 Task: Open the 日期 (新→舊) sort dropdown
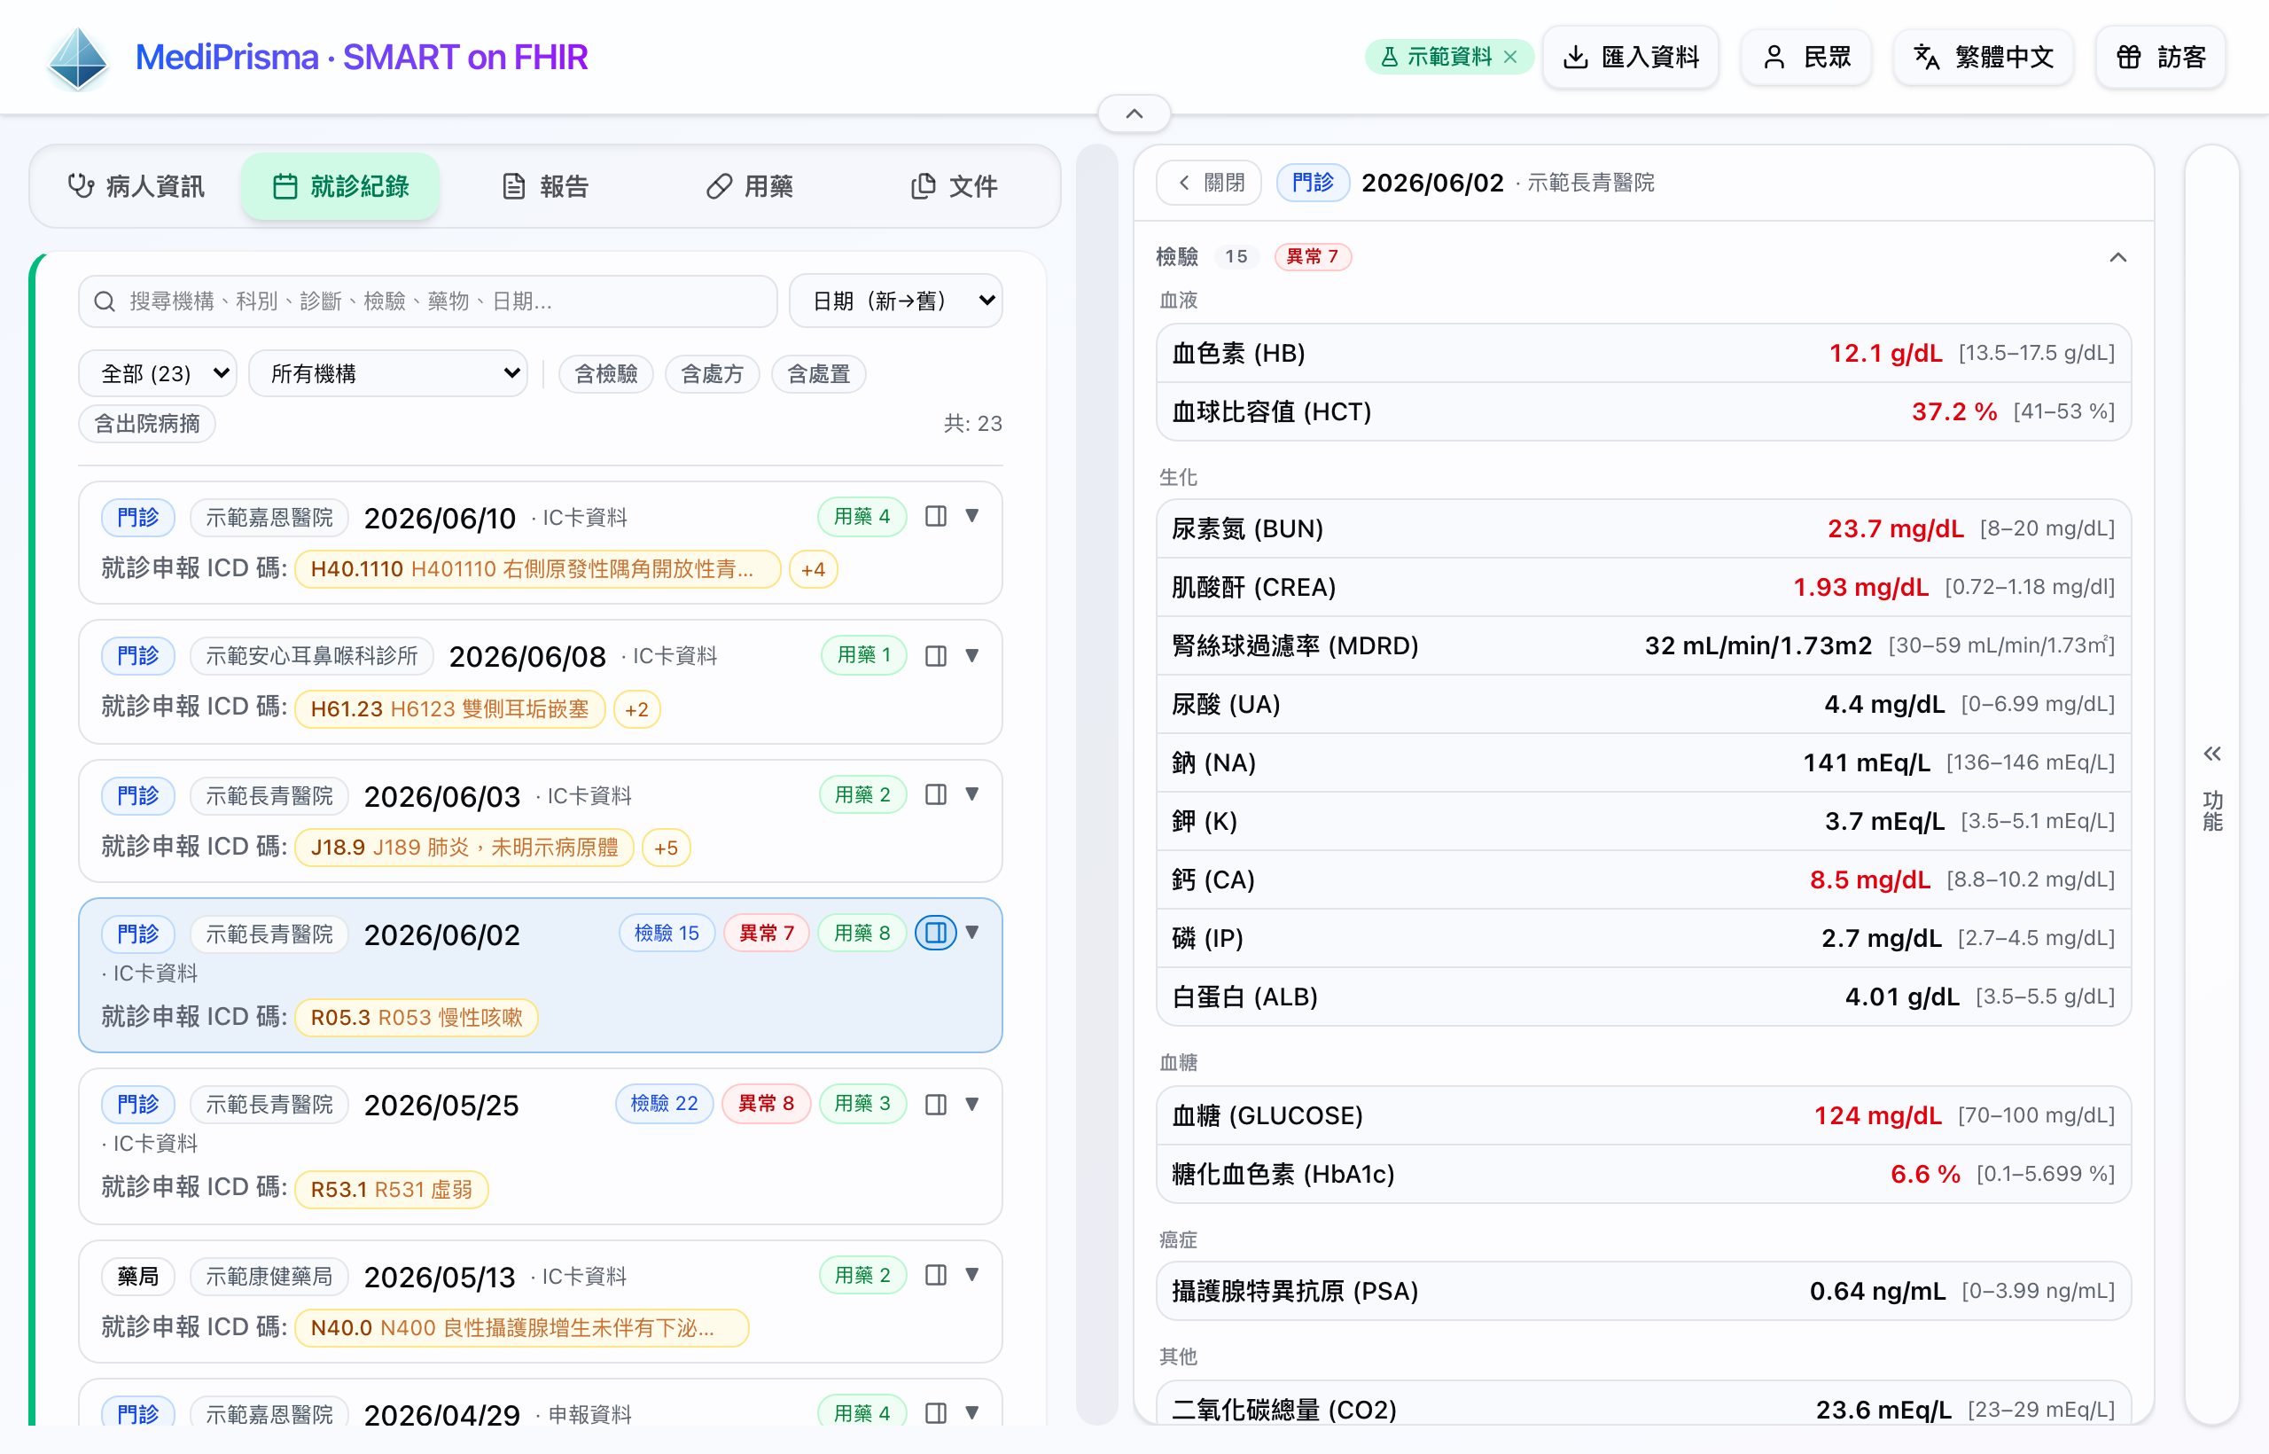[896, 301]
